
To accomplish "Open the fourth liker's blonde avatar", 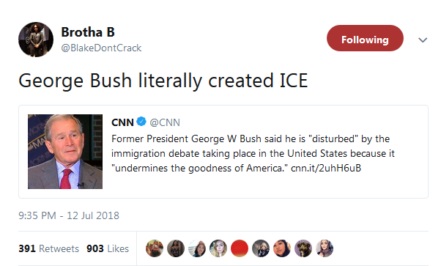I will [218, 248].
